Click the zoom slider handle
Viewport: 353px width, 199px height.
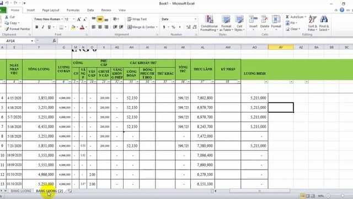click(343, 196)
